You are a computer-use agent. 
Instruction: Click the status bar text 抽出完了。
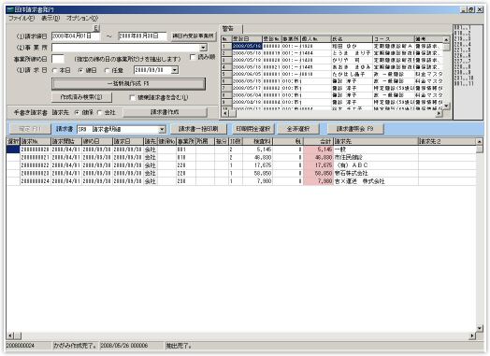click(179, 346)
